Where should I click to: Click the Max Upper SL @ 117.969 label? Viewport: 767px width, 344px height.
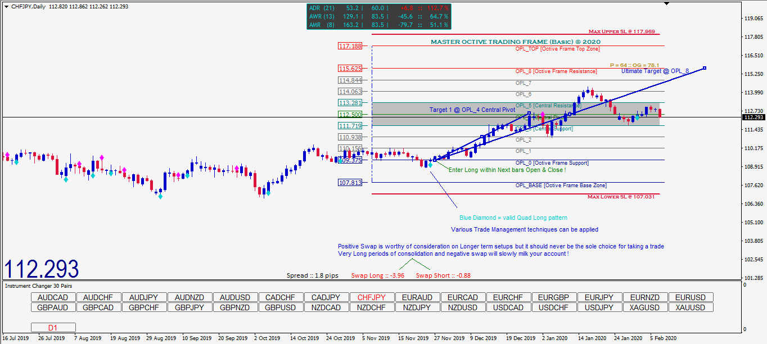point(621,32)
